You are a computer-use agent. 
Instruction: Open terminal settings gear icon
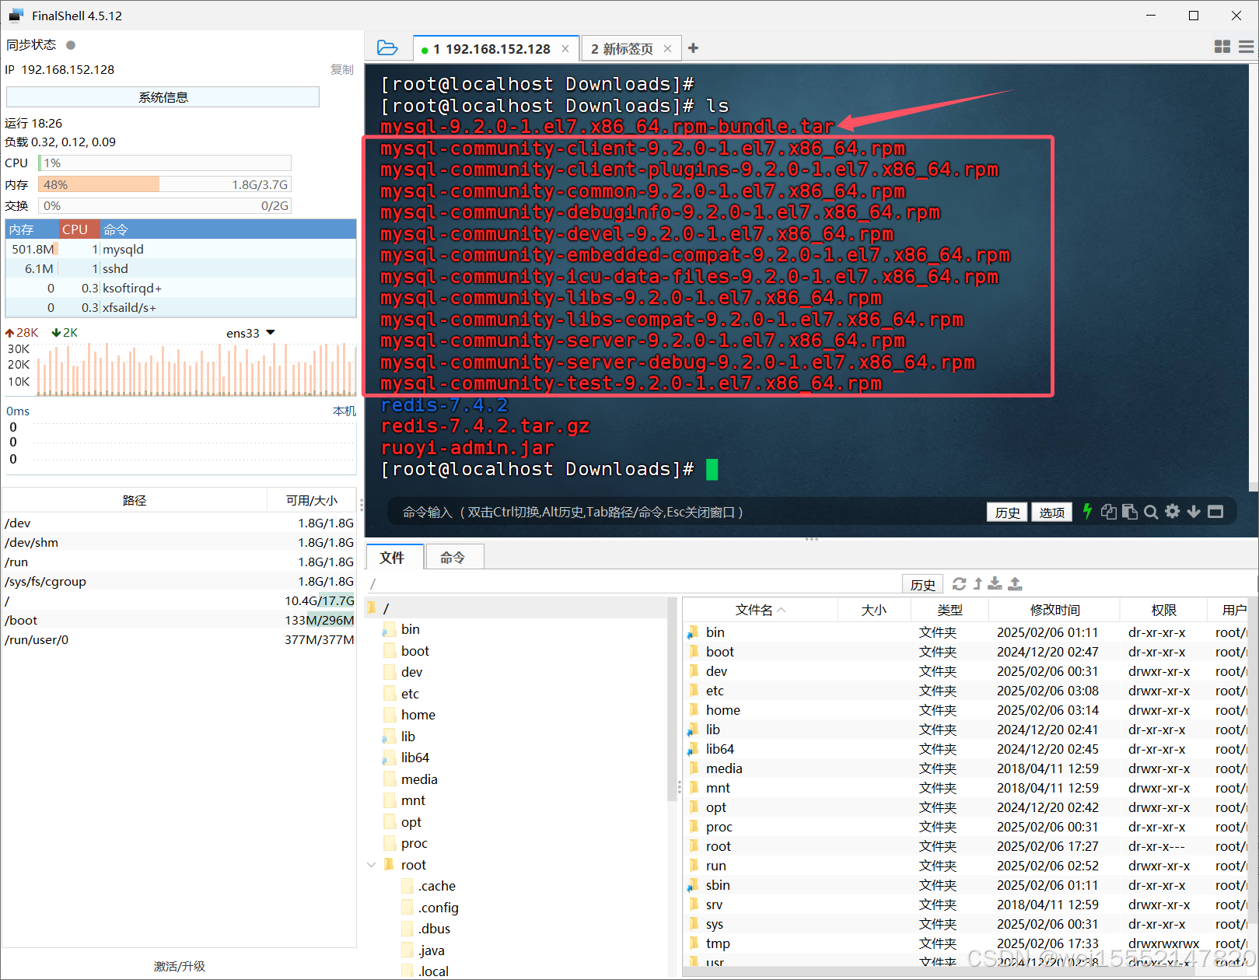[1172, 511]
